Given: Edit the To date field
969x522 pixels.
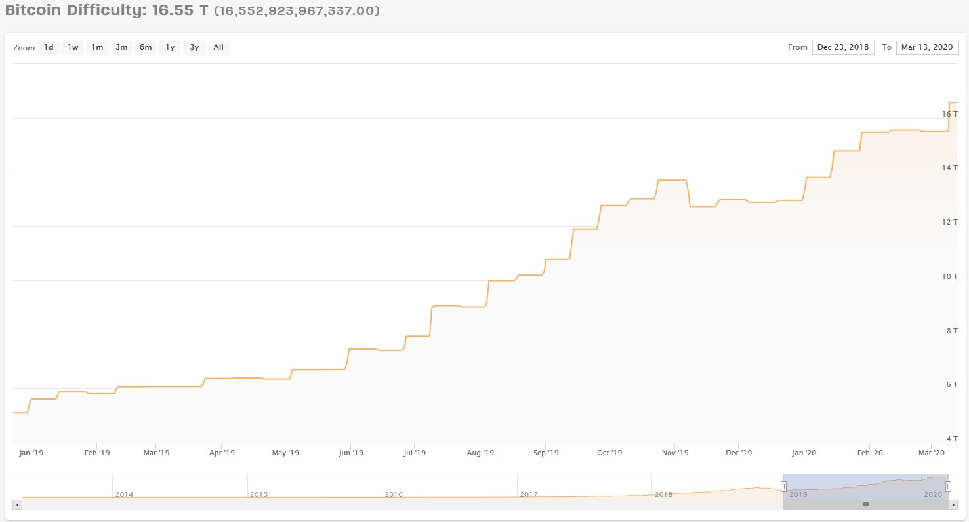Looking at the screenshot, I should (x=927, y=47).
